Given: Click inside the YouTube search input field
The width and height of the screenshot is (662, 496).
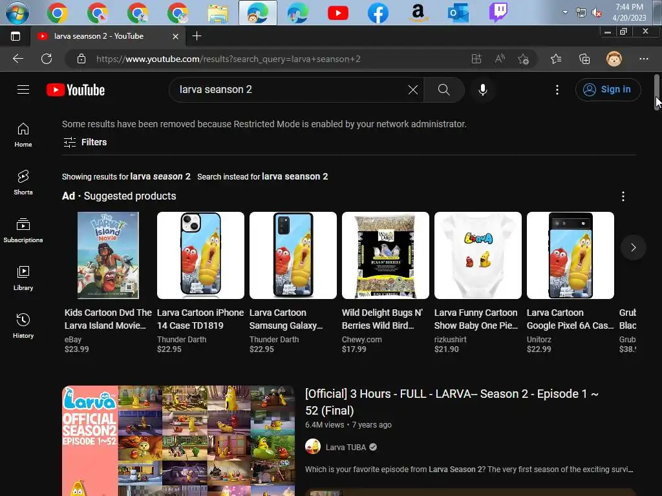Looking at the screenshot, I should tap(292, 89).
